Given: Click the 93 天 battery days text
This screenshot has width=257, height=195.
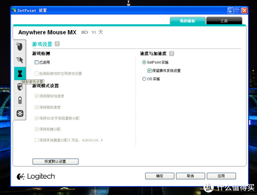Looking at the screenshot, I should pos(97,32).
